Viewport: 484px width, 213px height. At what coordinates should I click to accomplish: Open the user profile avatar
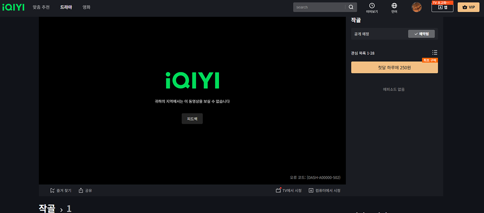coord(417,7)
